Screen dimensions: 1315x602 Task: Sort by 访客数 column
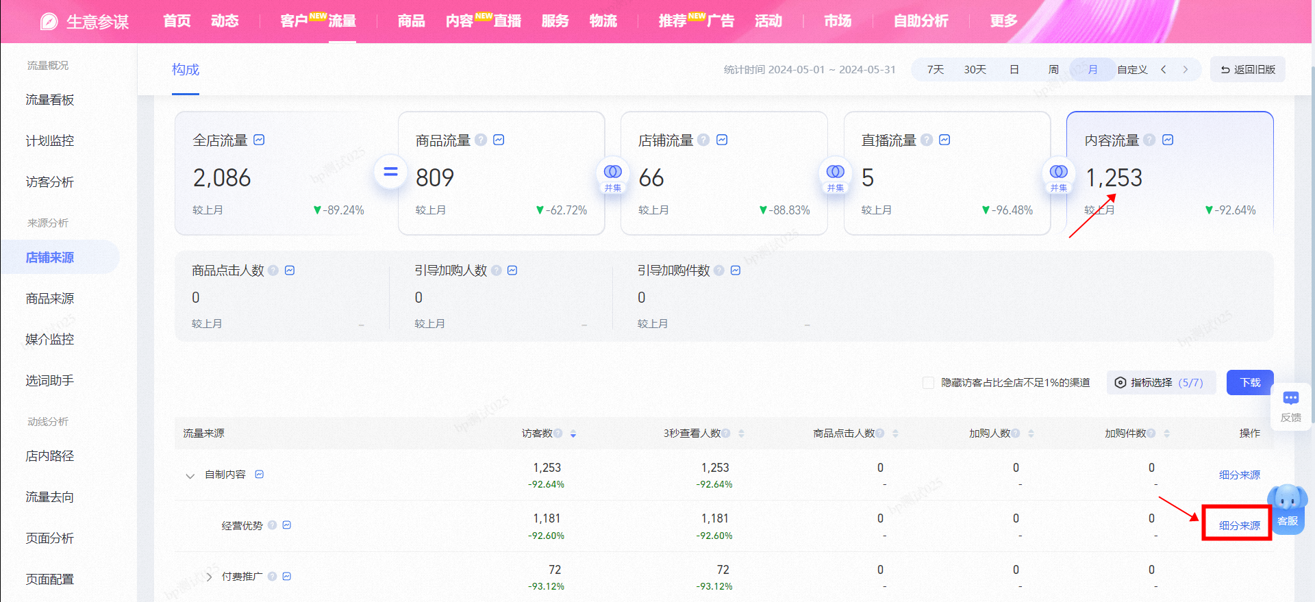tap(573, 434)
